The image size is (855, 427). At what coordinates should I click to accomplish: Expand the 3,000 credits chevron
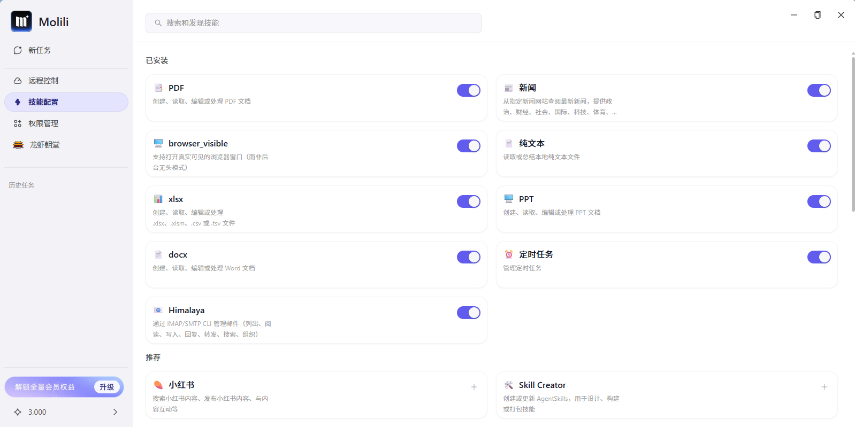click(x=115, y=412)
